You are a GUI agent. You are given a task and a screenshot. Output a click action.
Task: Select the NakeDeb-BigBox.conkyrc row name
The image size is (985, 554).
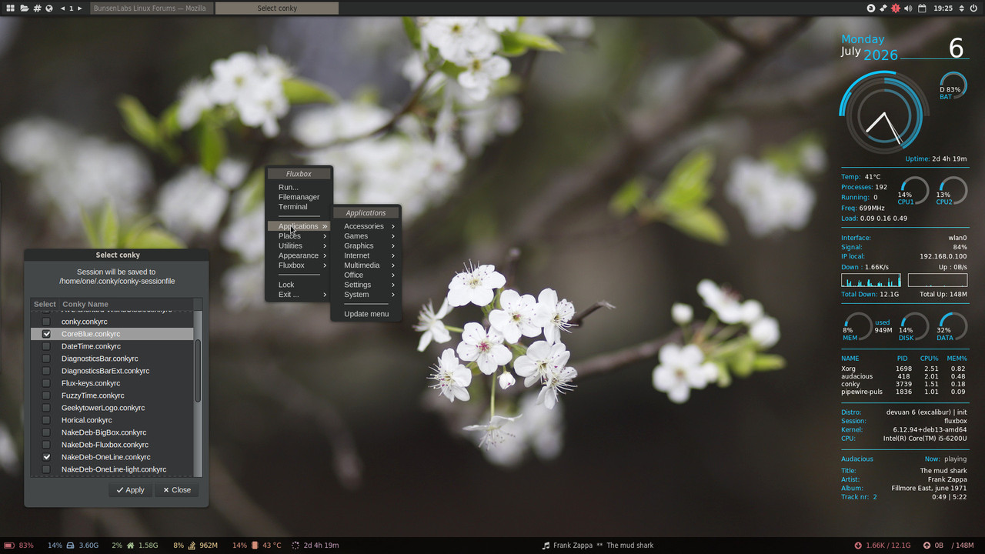(104, 432)
